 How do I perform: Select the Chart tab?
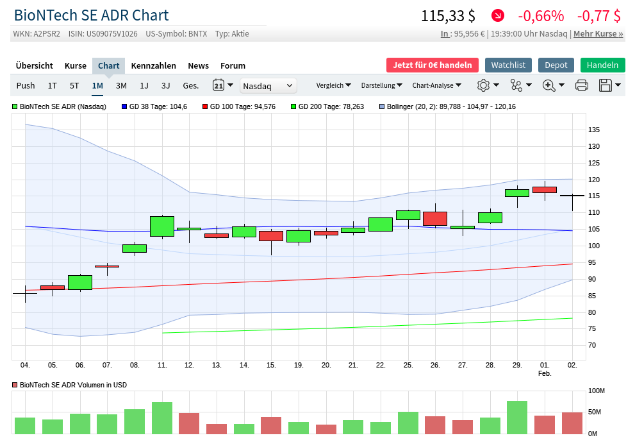[108, 65]
